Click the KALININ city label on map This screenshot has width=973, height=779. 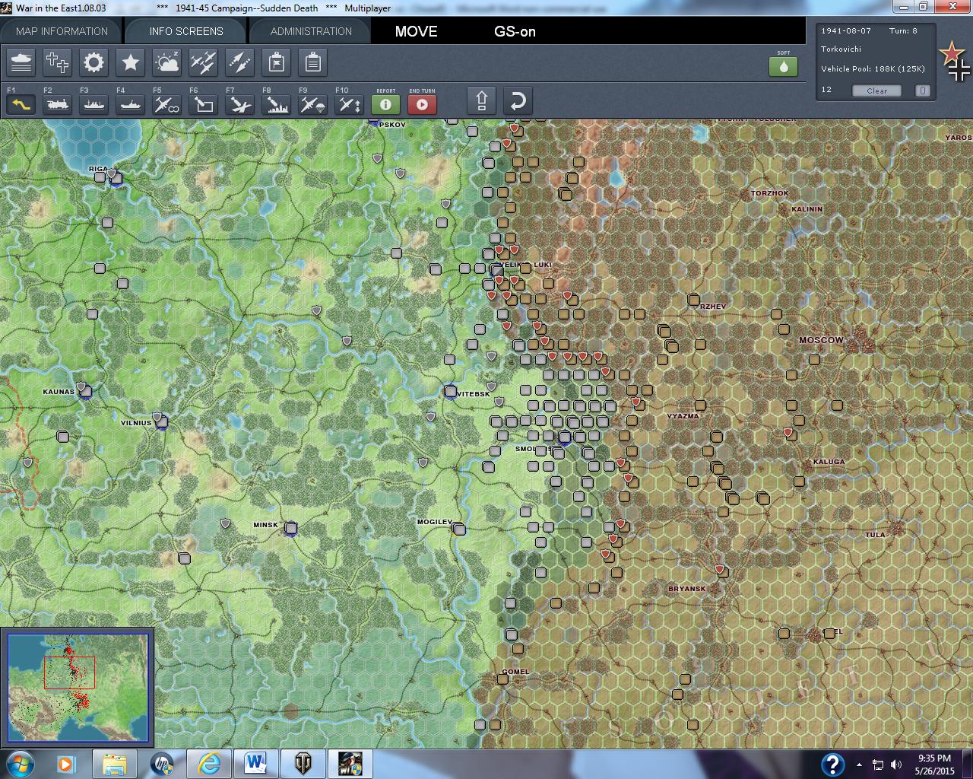point(807,209)
